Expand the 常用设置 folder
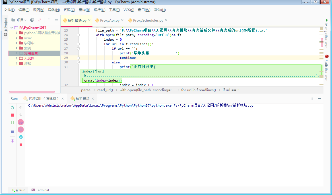Image resolution: width=332 pixels, height=195 pixels. click(17, 53)
